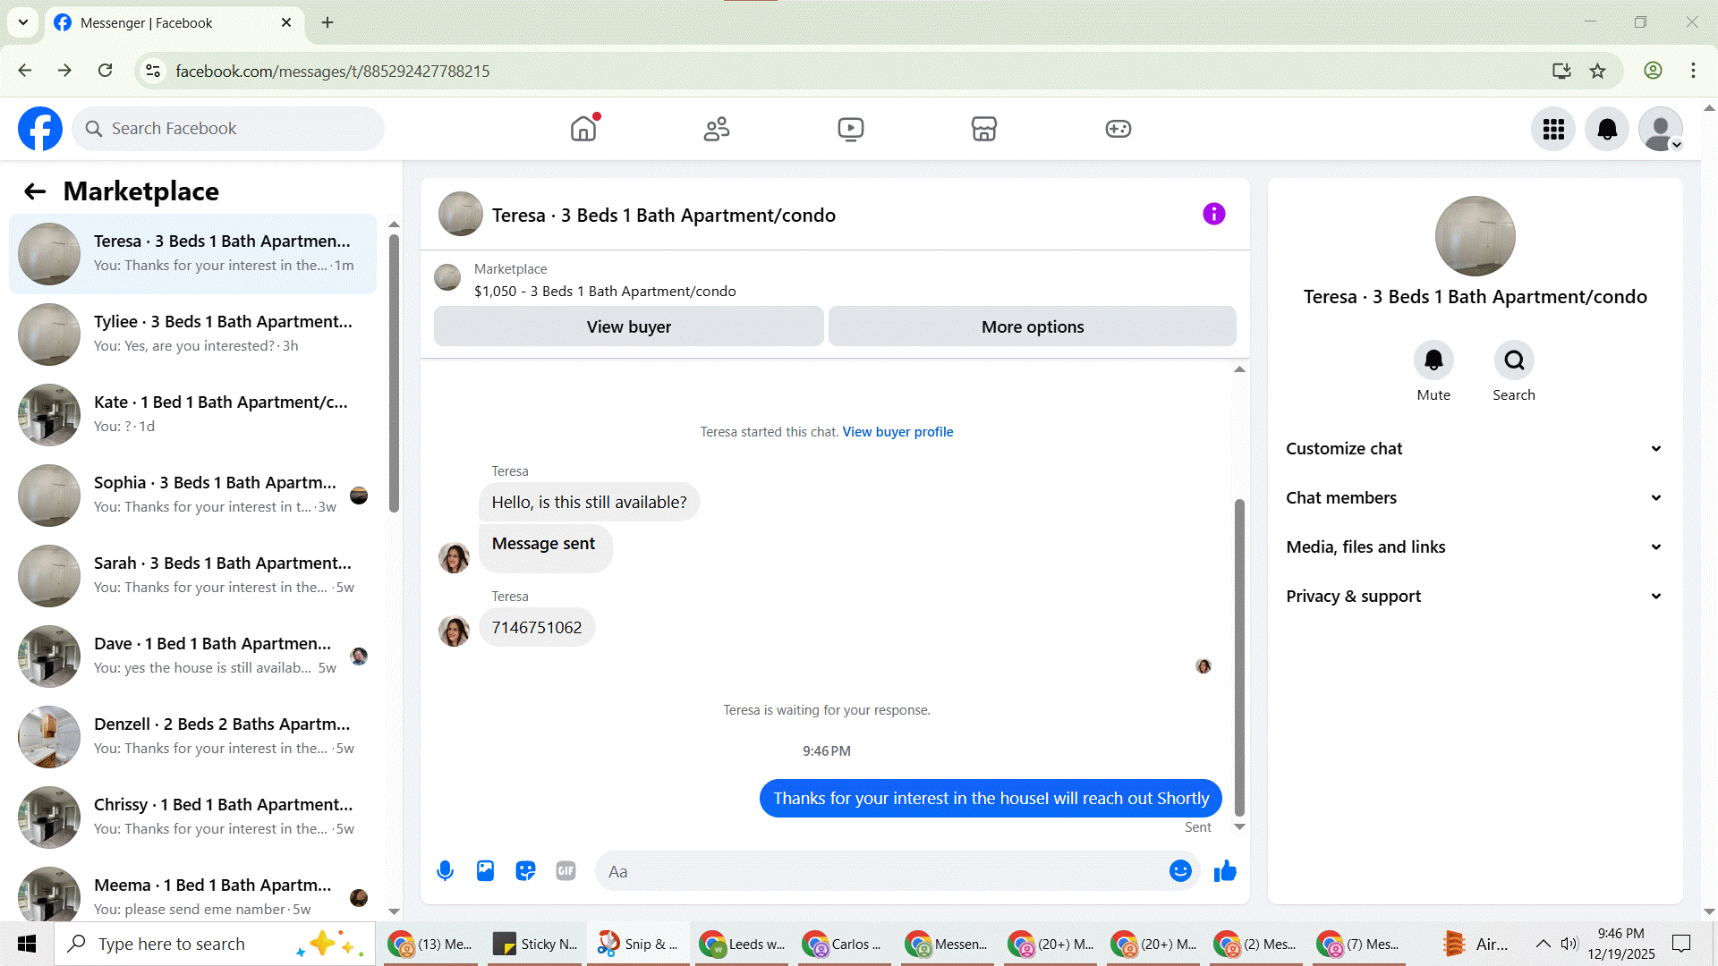Mute the Teresa conversation

pos(1433,360)
